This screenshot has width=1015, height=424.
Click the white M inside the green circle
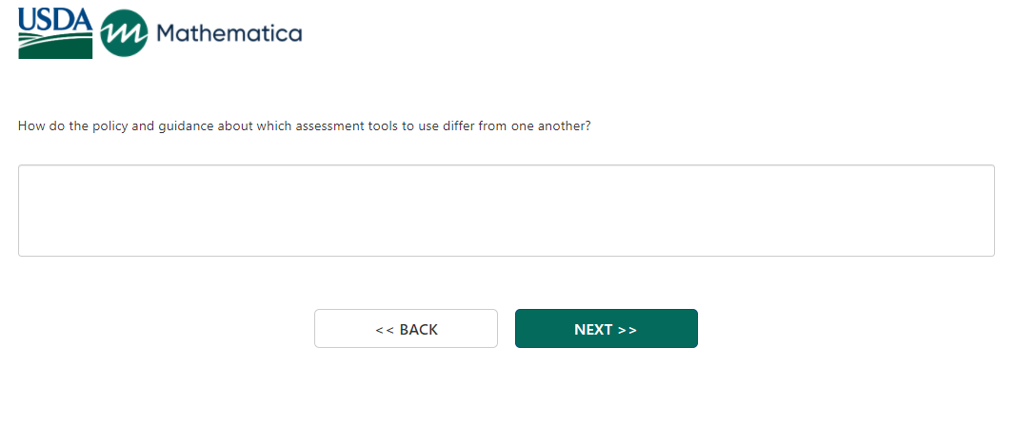coord(124,35)
